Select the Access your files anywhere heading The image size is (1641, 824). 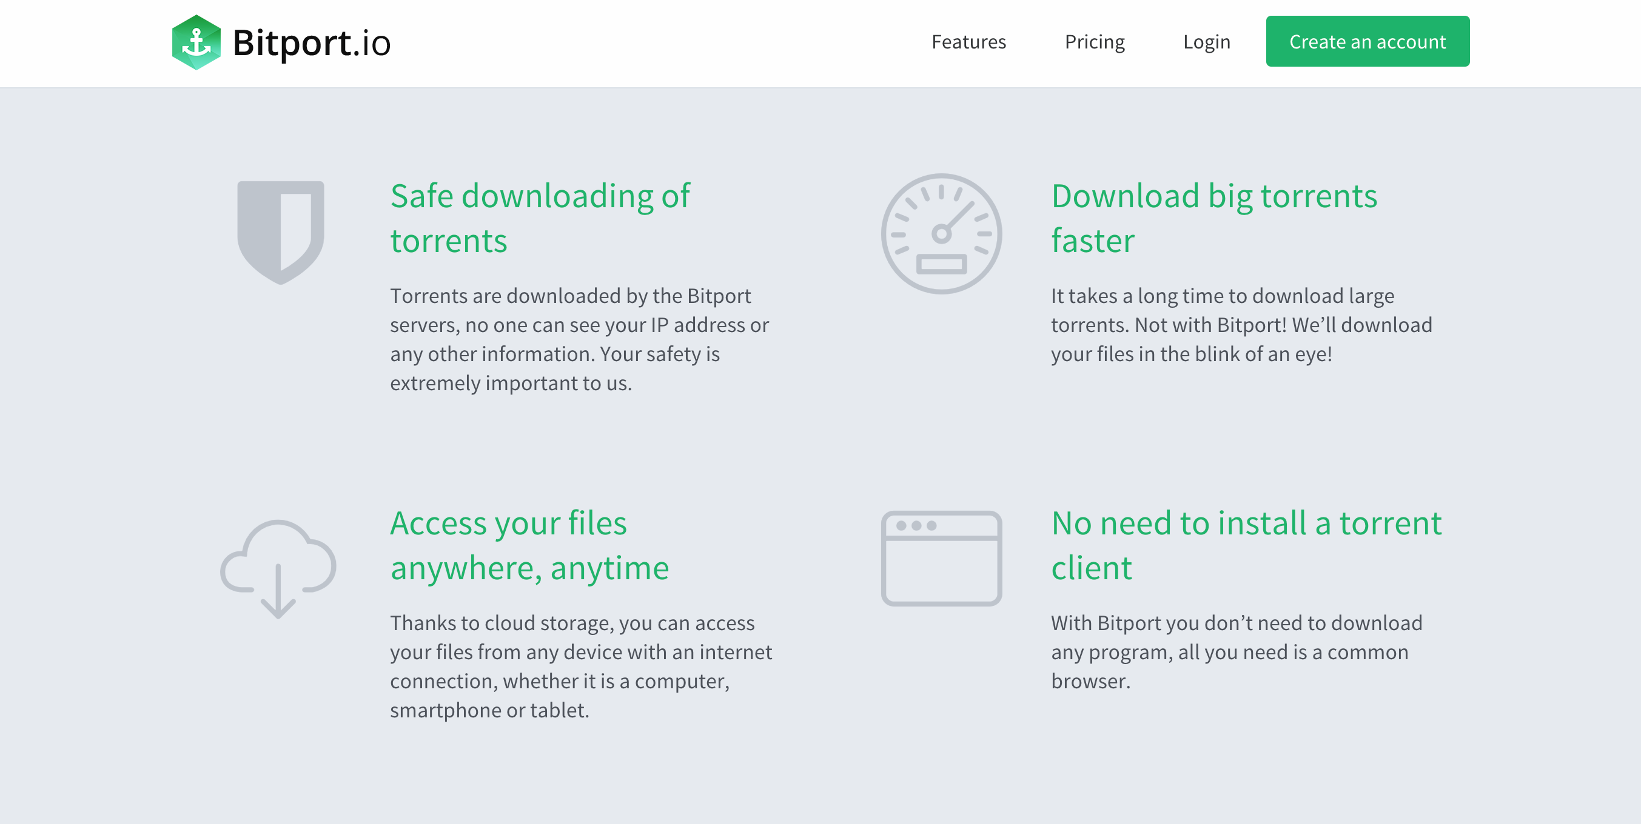[529, 545]
